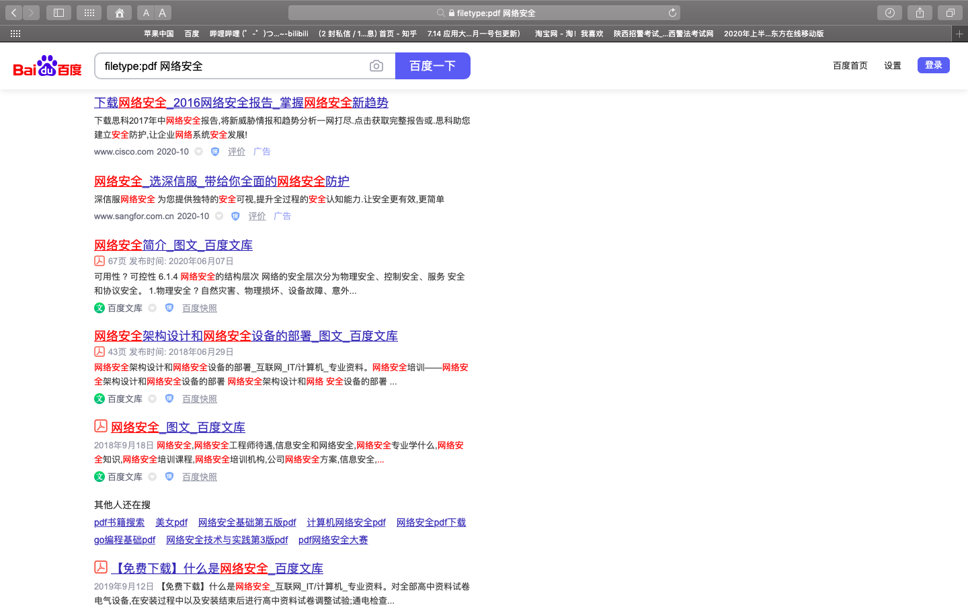The image size is (968, 605).
Task: Search related term pdf书籍搜索
Action: (119, 522)
